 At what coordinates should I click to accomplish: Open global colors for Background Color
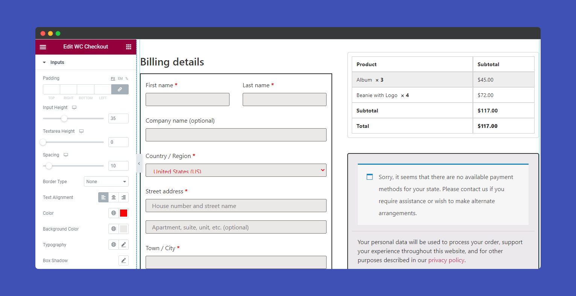pos(114,229)
